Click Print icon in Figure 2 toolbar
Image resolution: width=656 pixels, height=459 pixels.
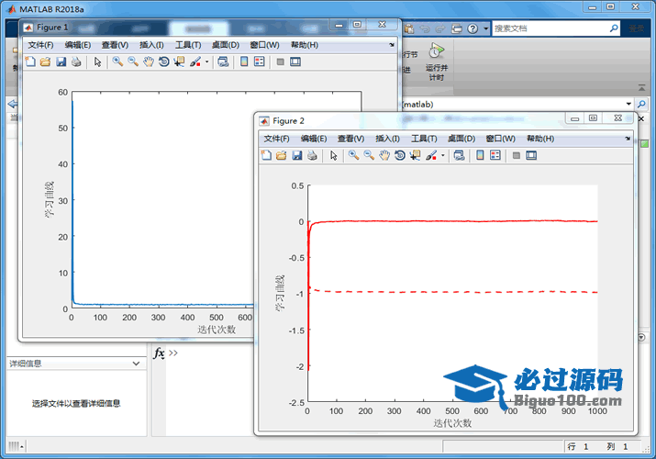click(312, 156)
